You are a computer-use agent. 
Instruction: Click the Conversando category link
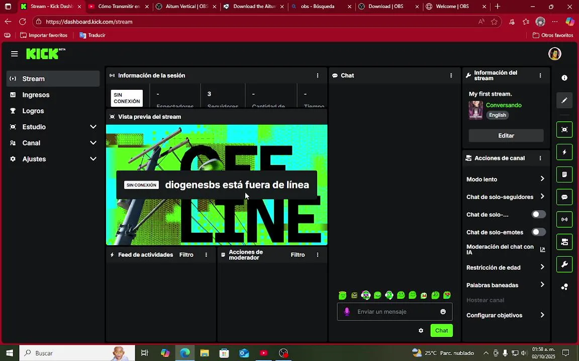504,105
